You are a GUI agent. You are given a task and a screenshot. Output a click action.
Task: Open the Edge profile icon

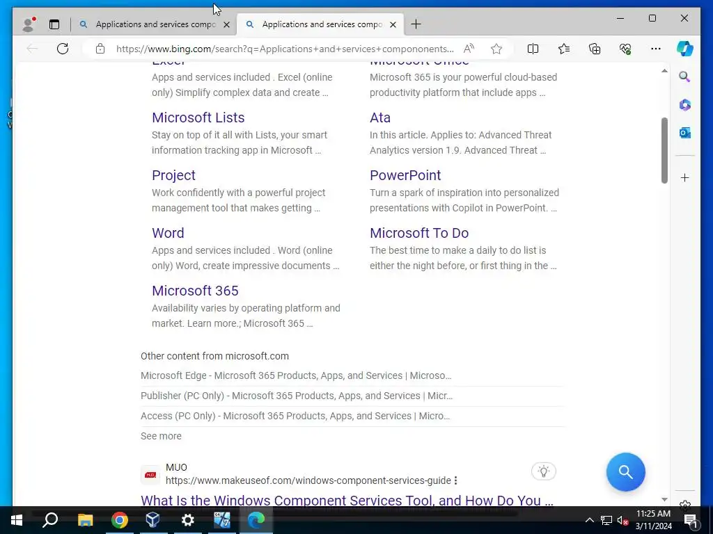coord(29,24)
